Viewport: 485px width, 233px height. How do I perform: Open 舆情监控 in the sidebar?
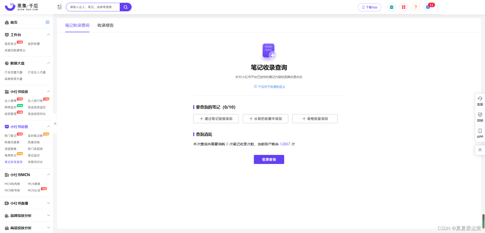click(x=10, y=107)
